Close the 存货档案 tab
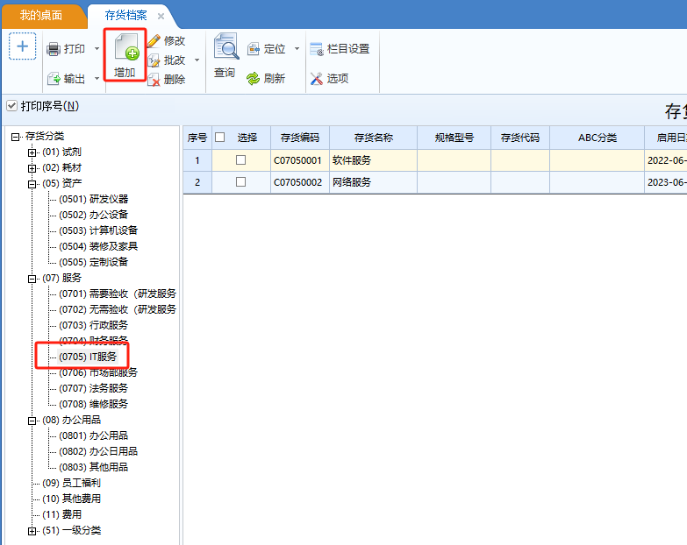Image resolution: width=687 pixels, height=545 pixels. pos(161,16)
